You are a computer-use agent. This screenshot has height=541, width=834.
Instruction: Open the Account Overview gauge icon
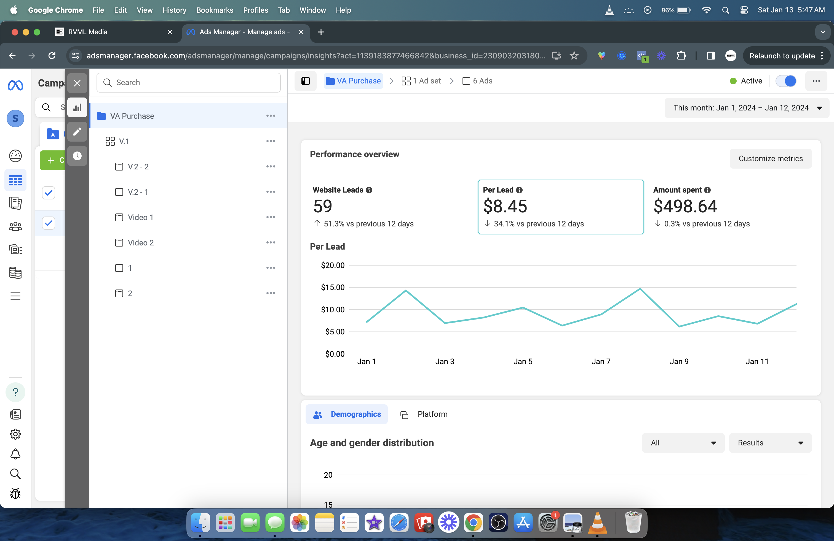pyautogui.click(x=15, y=156)
